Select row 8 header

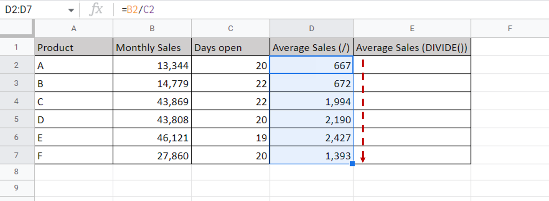point(16,172)
